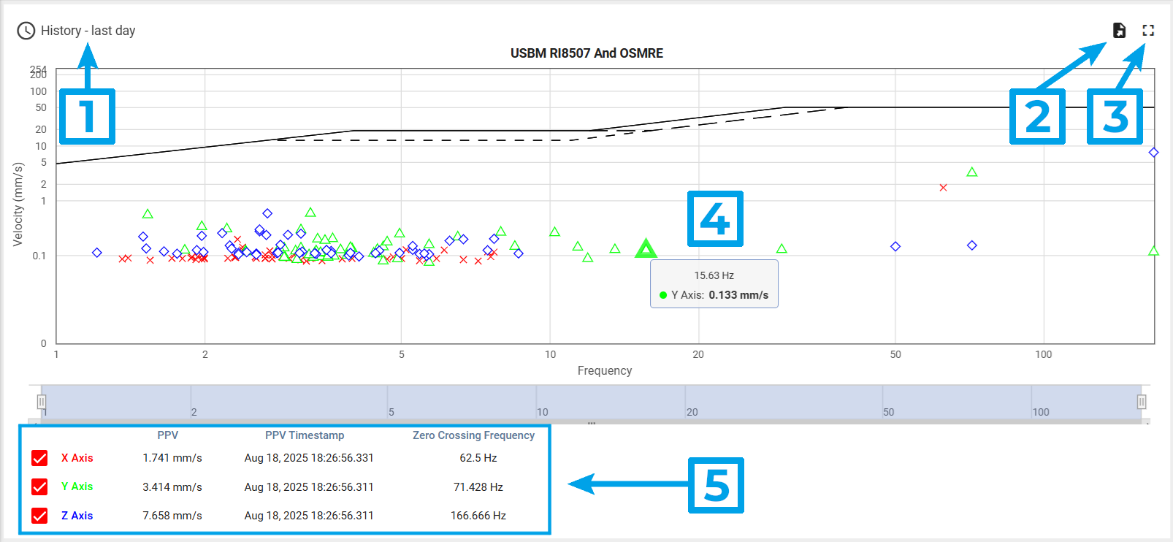Click the green triangle near 71 Hz peak
Screen dimensions: 1173x542
click(971, 172)
